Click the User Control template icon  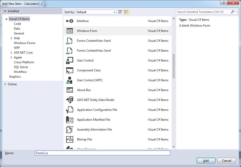69,60
